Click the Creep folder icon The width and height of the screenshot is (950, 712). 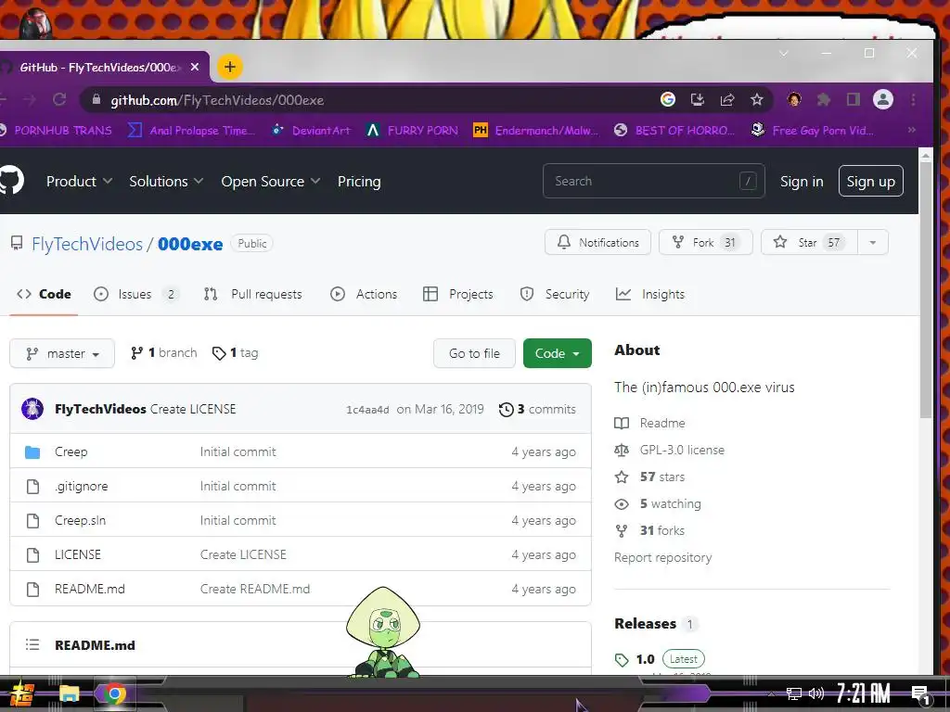point(32,452)
